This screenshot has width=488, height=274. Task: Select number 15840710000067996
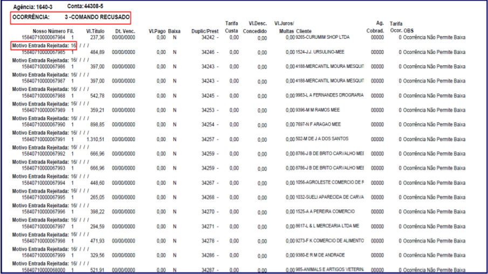44,212
